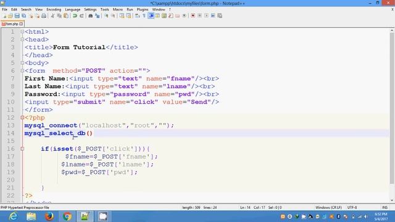Viewport: 395px width, 222px height.
Task: Toggle synchronize horizontal scrolling
Action: [129, 16]
